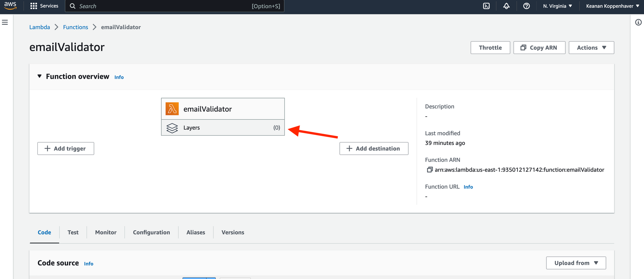Image resolution: width=644 pixels, height=279 pixels.
Task: Open the support help question-mark icon
Action: click(x=526, y=6)
